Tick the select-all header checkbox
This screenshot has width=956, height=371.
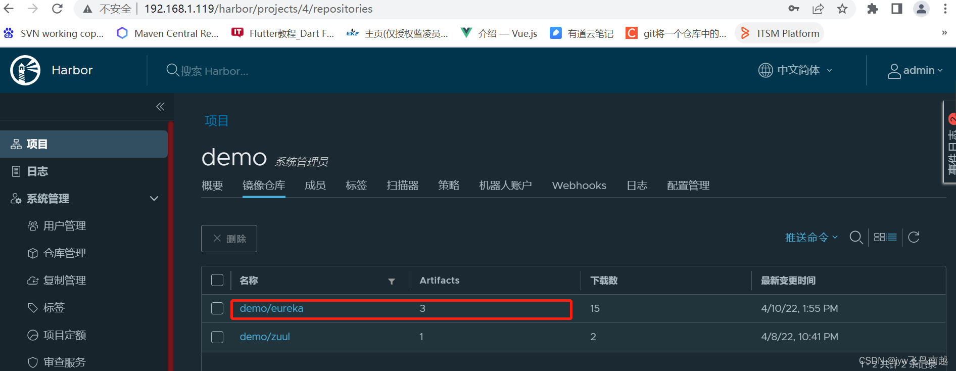(x=217, y=280)
